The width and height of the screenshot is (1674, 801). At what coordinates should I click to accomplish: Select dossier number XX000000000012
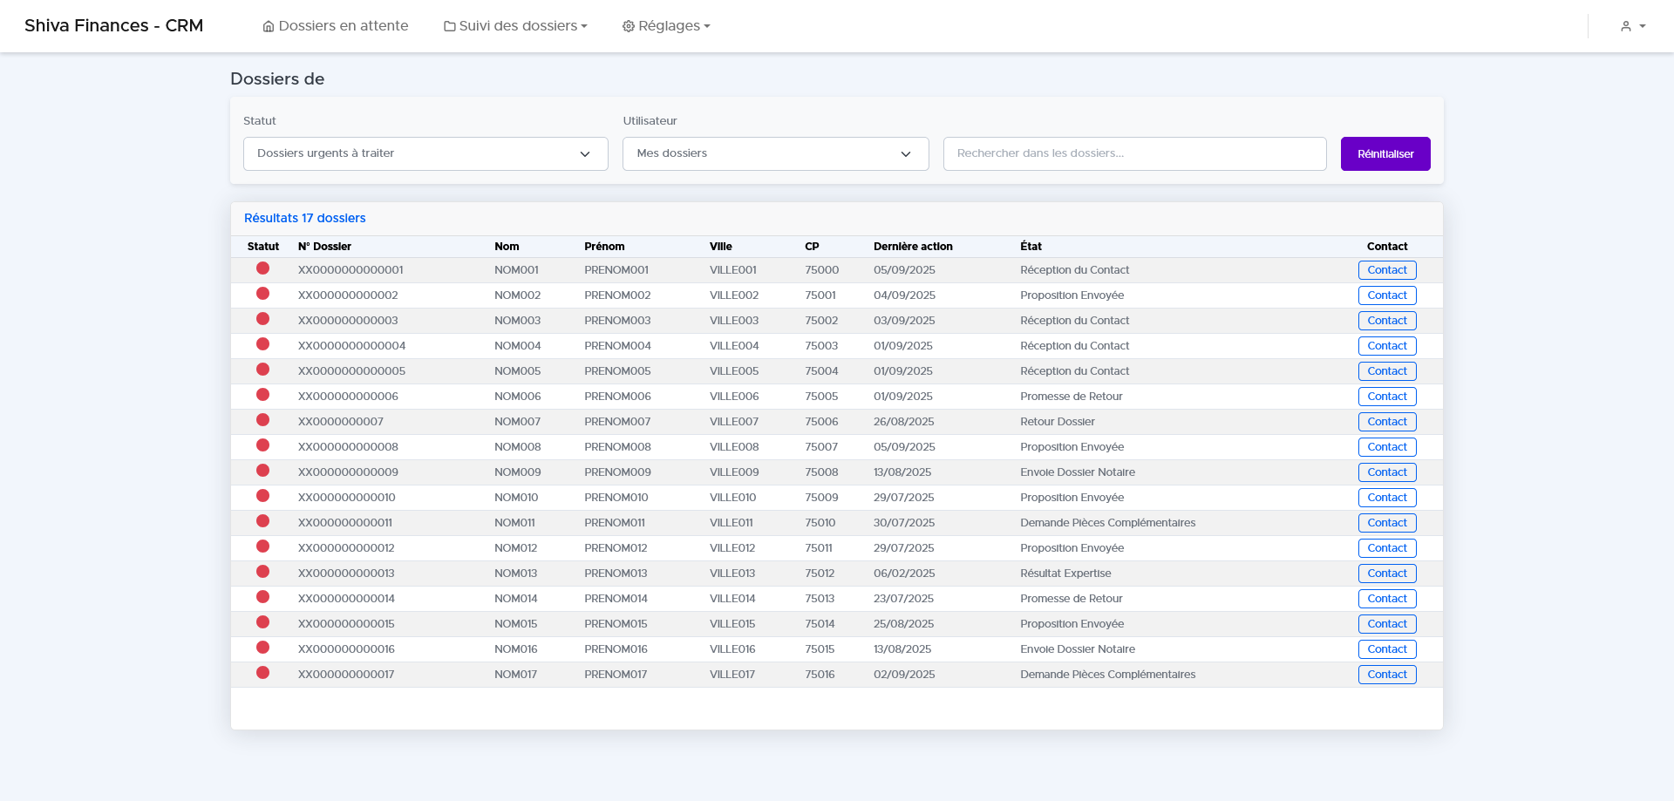(x=346, y=548)
